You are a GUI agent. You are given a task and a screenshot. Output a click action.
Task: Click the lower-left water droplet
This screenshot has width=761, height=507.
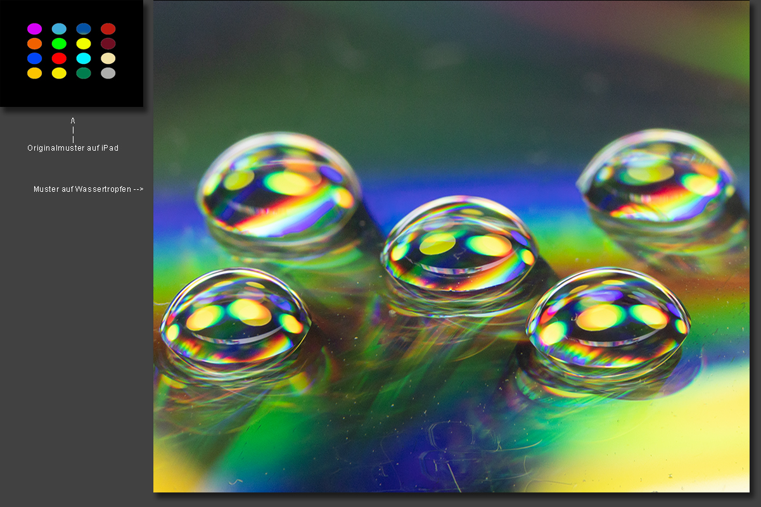[x=235, y=316]
